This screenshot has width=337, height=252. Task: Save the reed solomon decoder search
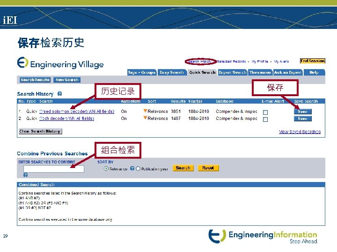pyautogui.click(x=303, y=112)
